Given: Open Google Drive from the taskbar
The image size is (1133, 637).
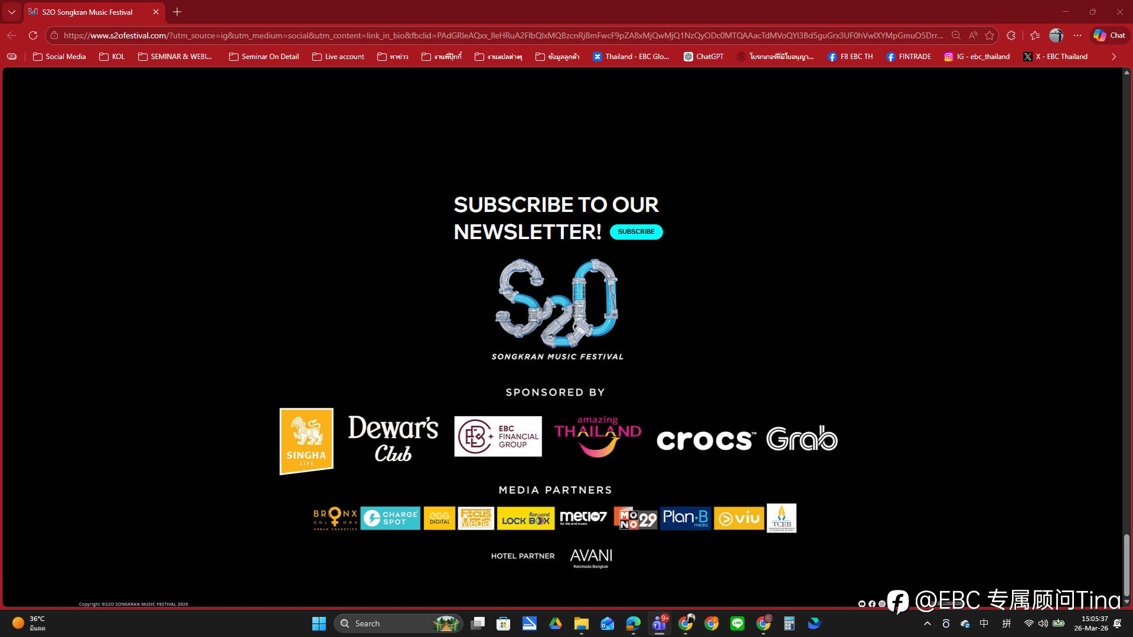Looking at the screenshot, I should [556, 623].
